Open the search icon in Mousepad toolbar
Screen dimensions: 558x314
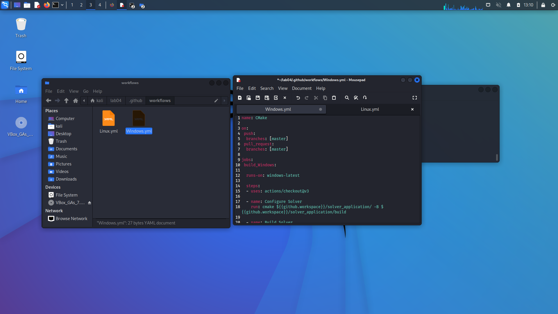(x=346, y=98)
